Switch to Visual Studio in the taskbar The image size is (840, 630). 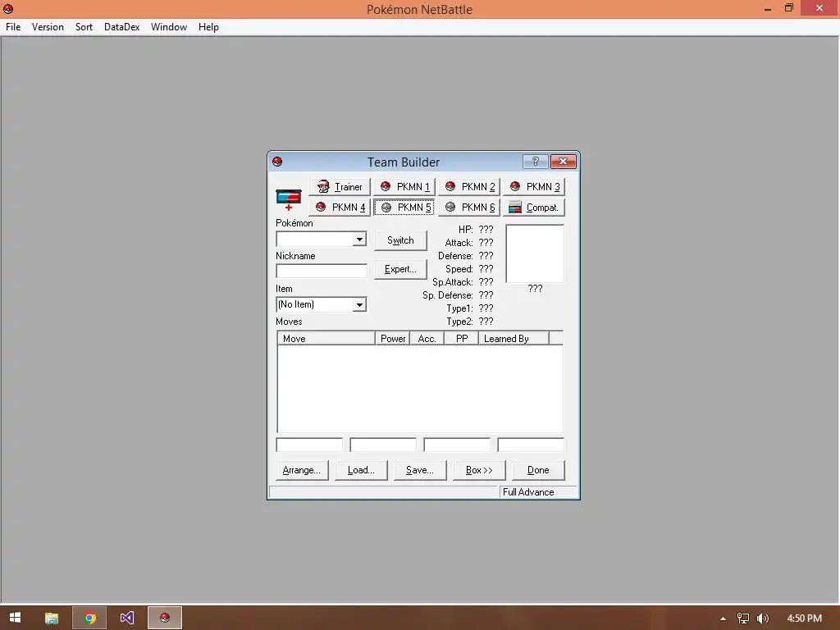[x=127, y=618]
